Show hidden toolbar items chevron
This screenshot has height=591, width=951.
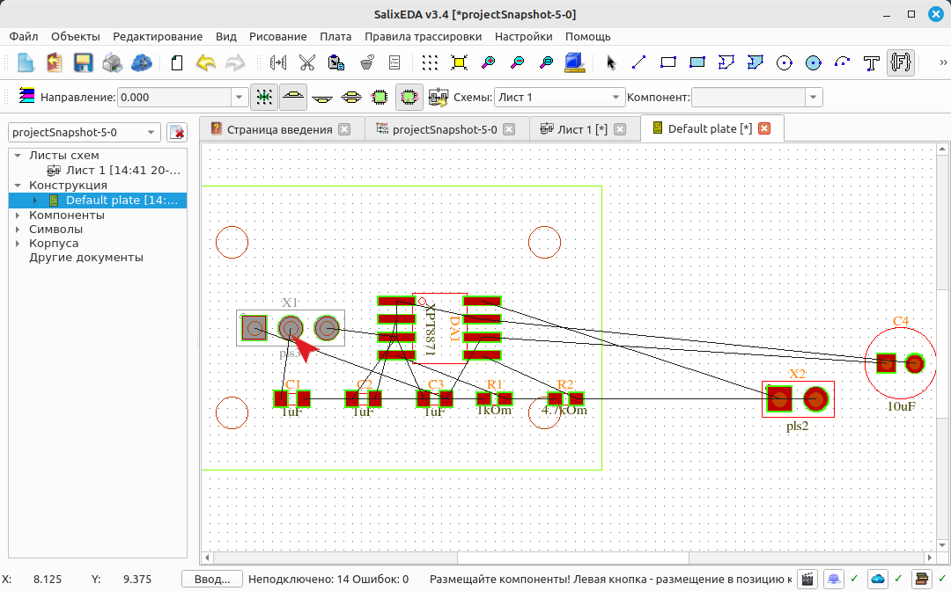943,62
